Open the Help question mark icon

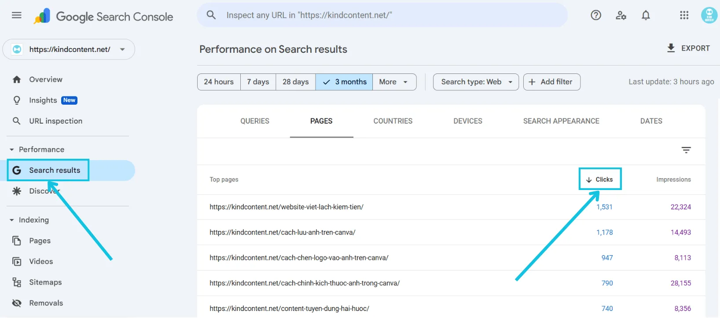[596, 15]
